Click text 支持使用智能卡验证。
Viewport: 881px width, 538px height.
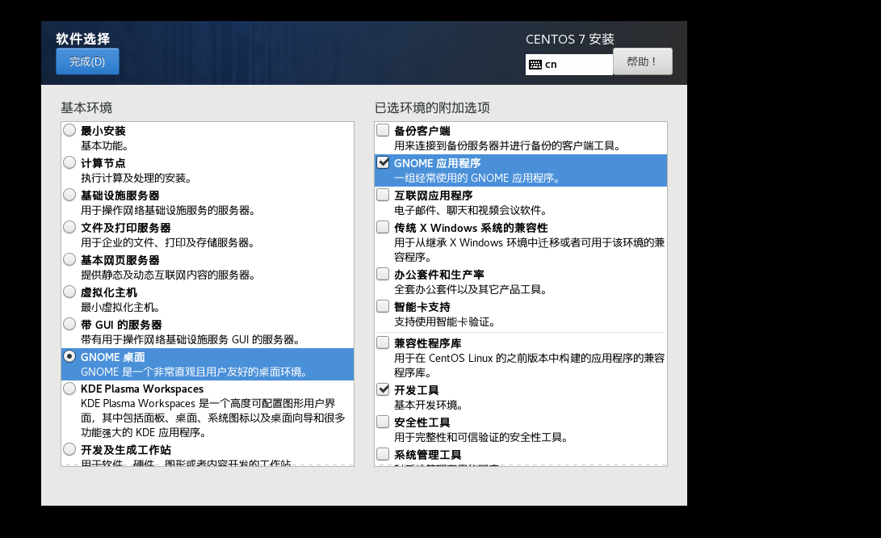point(445,322)
